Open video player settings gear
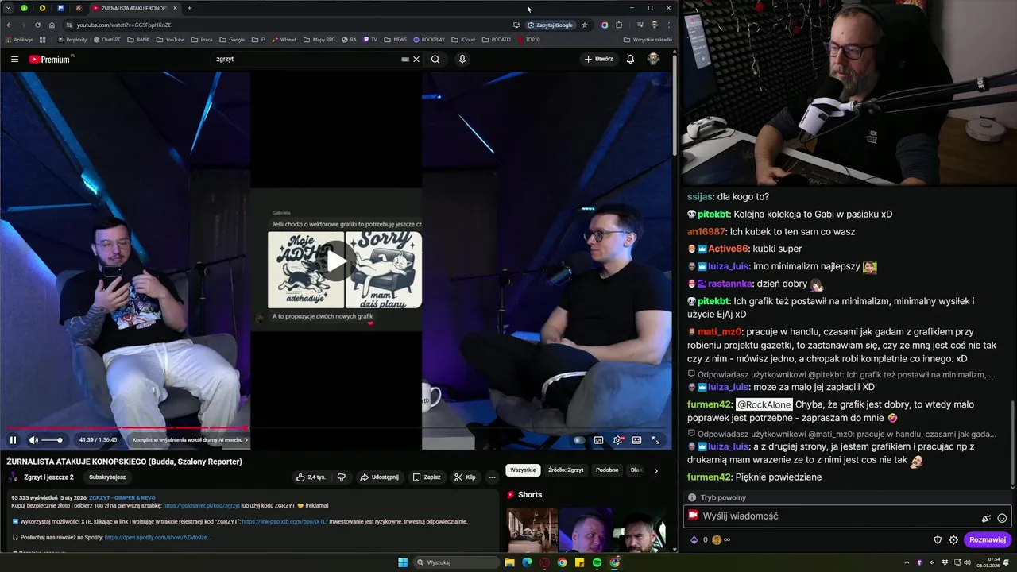This screenshot has width=1017, height=572. 617,440
